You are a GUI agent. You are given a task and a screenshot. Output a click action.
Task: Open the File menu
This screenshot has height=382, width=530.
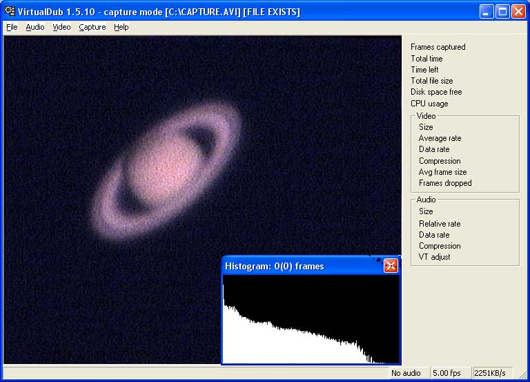(x=12, y=27)
